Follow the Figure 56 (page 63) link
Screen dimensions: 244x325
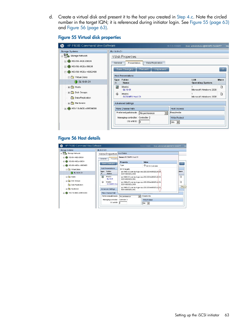tap(87, 28)
